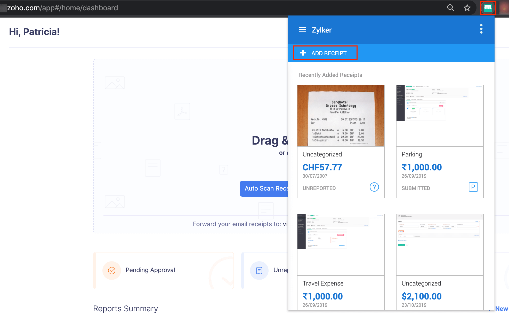Open the Recently Added Receipts section header

(x=330, y=75)
